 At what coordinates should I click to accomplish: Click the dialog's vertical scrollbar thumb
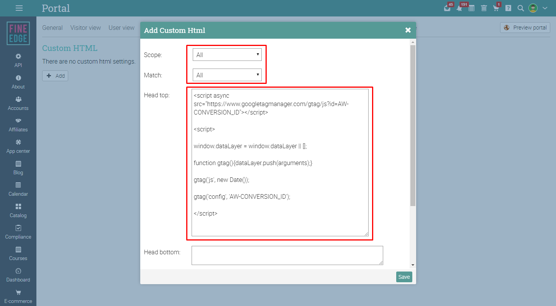[x=413, y=126]
